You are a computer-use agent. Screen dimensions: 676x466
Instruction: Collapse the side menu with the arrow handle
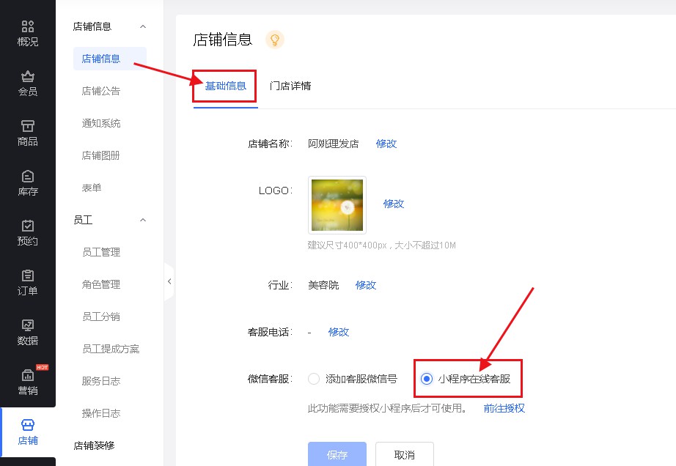[169, 281]
